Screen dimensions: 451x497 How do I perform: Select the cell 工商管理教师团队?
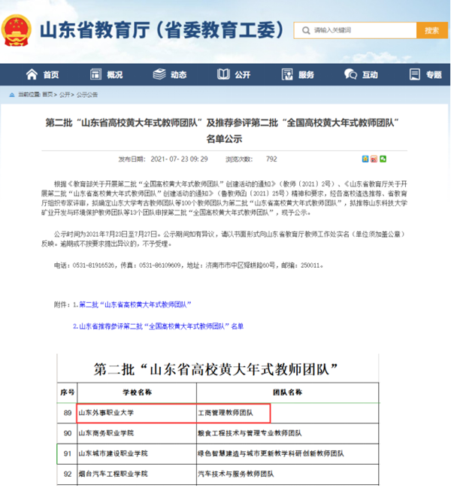pyautogui.click(x=287, y=413)
